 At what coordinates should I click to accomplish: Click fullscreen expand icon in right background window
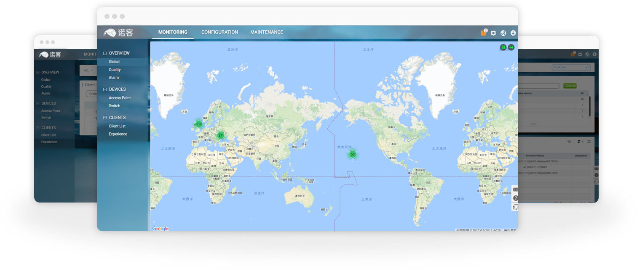[589, 142]
